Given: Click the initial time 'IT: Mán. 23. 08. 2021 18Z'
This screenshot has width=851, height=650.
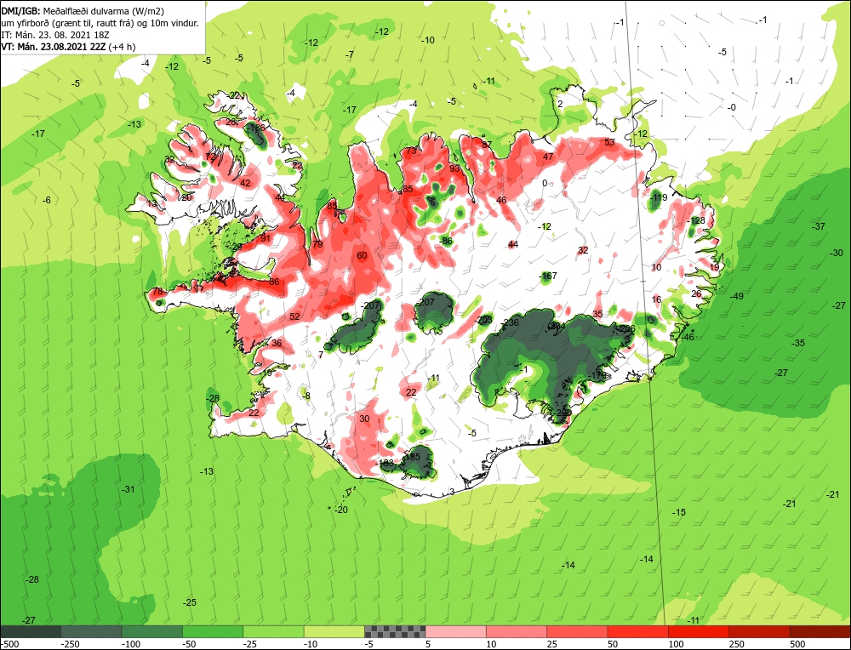Looking at the screenshot, I should point(55,35).
